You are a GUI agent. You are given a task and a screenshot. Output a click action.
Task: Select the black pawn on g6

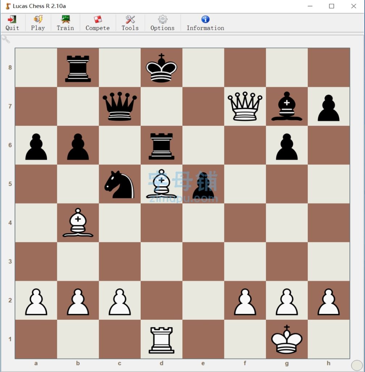coord(287,146)
